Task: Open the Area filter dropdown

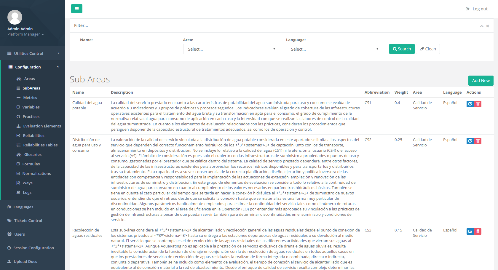Action: tap(230, 49)
